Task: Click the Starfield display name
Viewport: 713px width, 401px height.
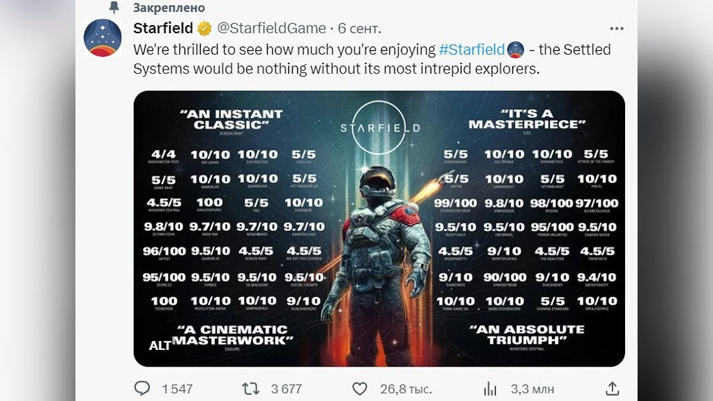Action: (x=163, y=28)
